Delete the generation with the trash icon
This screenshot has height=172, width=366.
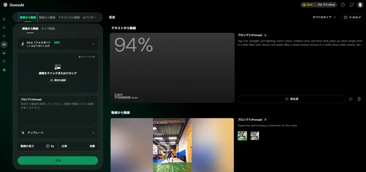click(359, 99)
